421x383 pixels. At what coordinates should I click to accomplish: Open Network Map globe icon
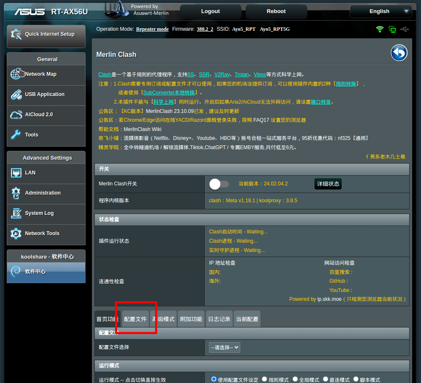16,74
